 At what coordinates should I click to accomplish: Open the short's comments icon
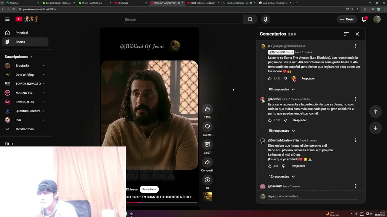[207, 145]
